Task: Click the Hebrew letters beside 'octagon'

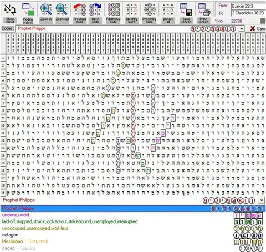Action: pyautogui.click(x=248, y=235)
